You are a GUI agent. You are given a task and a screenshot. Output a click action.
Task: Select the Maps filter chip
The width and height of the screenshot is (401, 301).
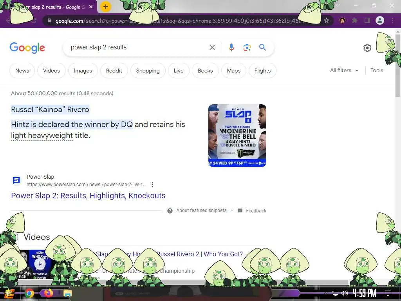click(233, 71)
